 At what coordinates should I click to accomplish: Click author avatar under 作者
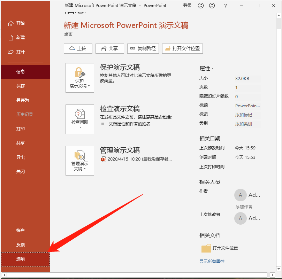(240, 195)
